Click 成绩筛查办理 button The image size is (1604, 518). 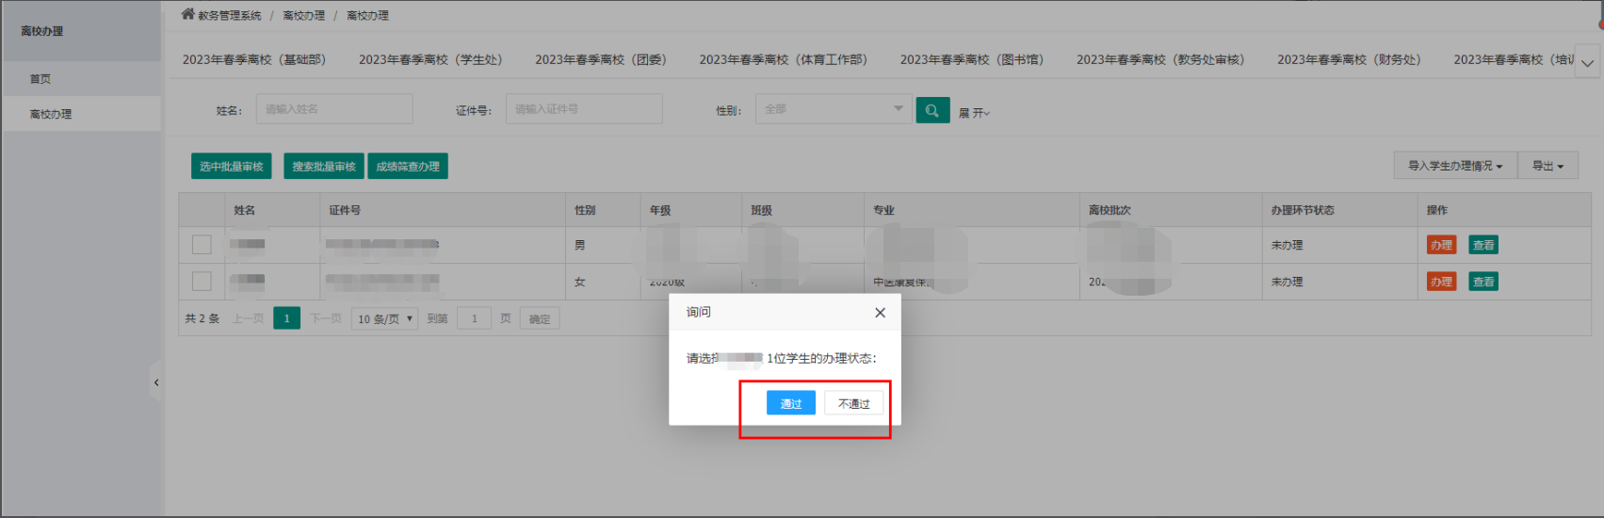click(x=408, y=167)
